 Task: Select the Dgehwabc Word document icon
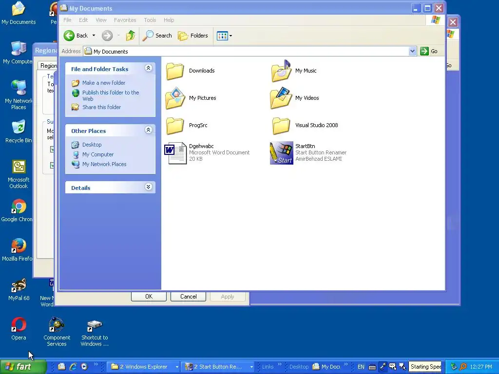[x=175, y=153]
